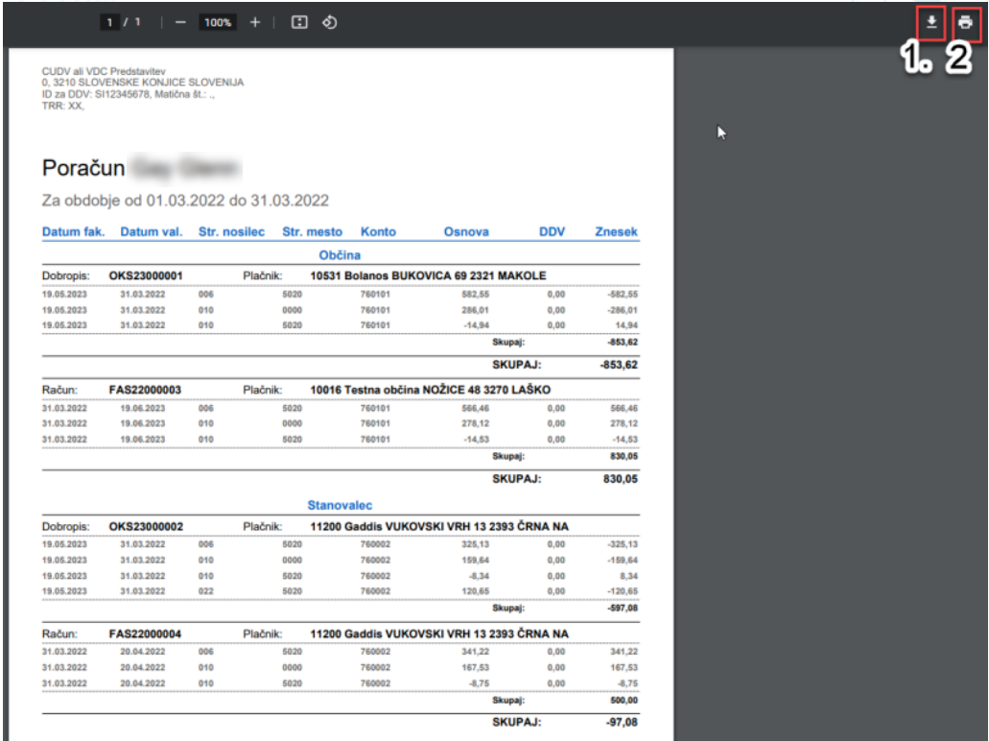Click the Stanovalec section heading
This screenshot has height=741, width=989.
tap(340, 505)
